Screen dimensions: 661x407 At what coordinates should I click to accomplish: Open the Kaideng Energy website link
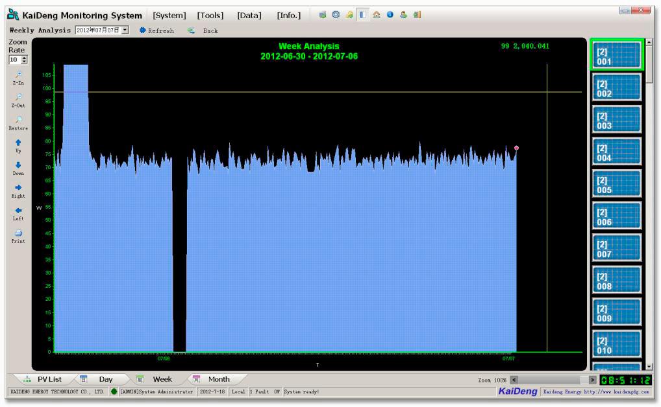pos(596,392)
